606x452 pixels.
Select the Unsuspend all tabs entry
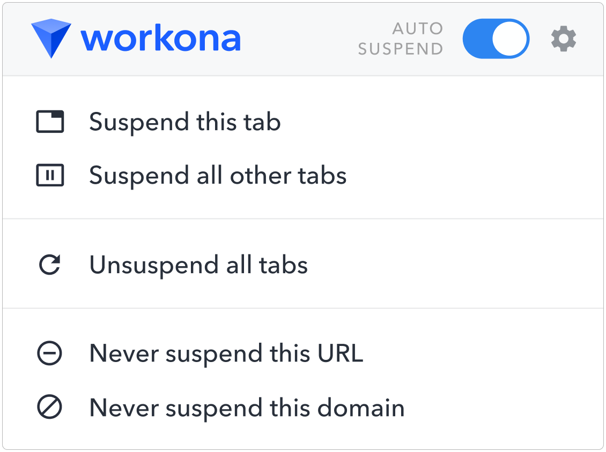tap(199, 265)
